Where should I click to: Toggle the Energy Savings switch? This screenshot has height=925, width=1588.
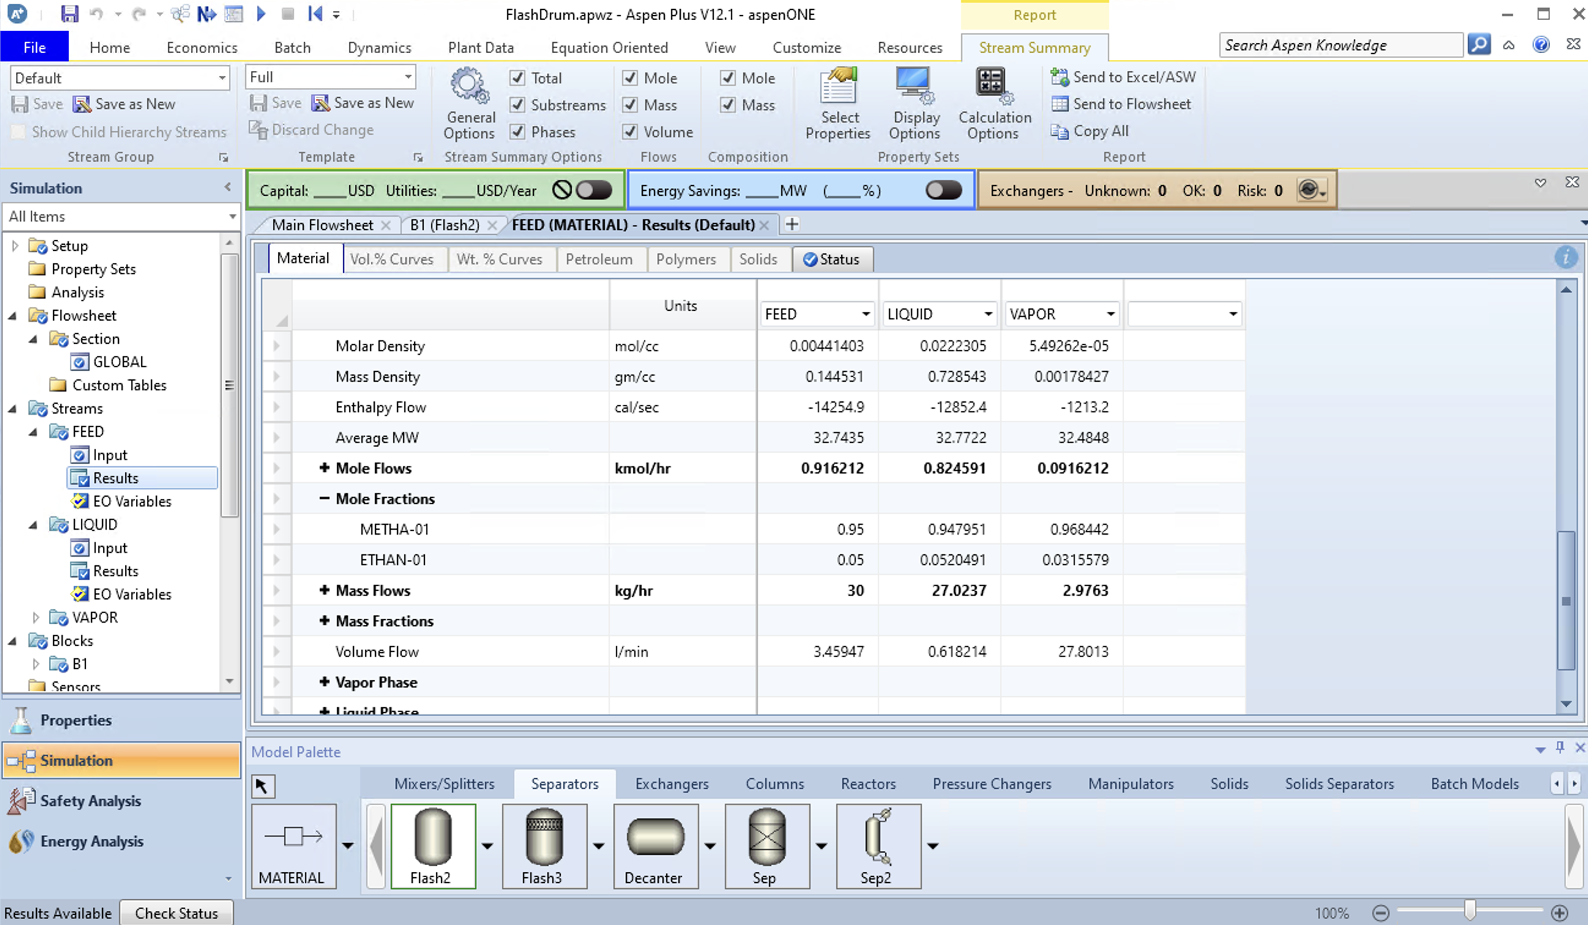click(x=943, y=190)
